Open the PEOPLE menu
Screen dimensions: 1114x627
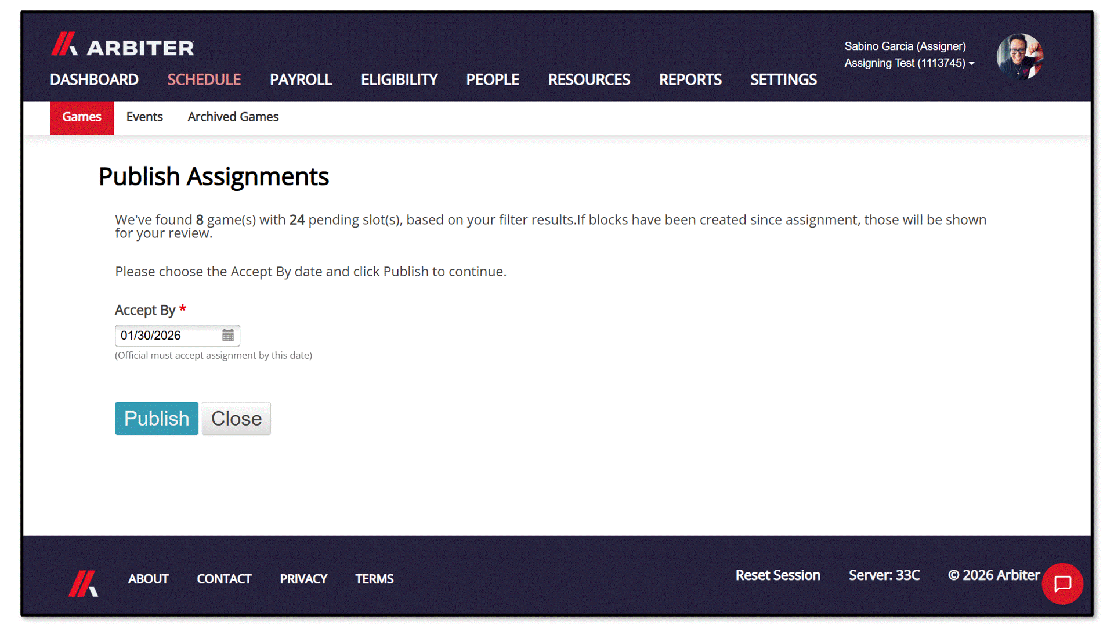click(493, 80)
